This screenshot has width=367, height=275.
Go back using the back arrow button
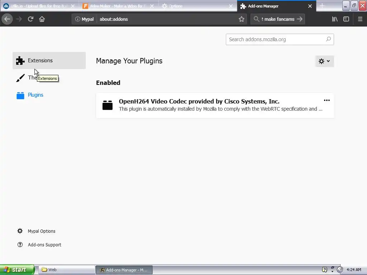pos(7,19)
